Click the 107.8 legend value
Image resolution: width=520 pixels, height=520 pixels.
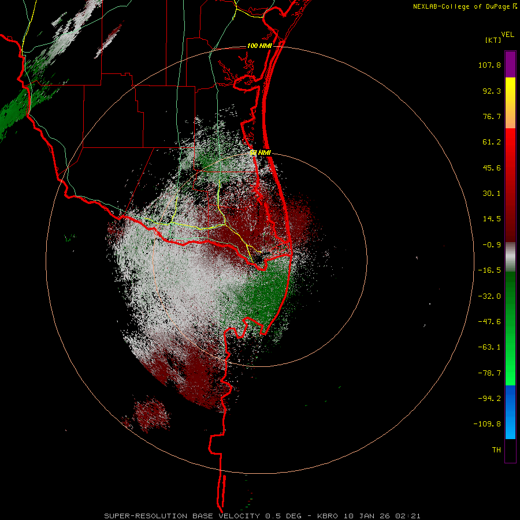pos(489,65)
